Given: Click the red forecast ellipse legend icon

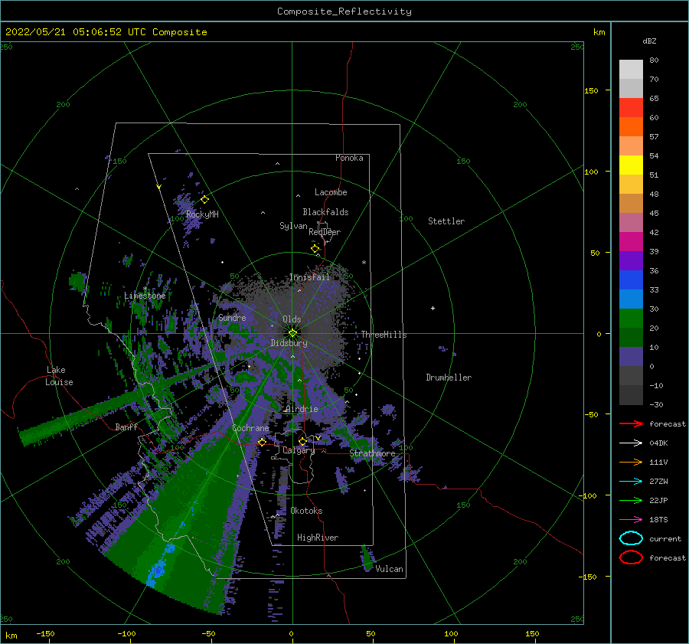Looking at the screenshot, I should 631,557.
